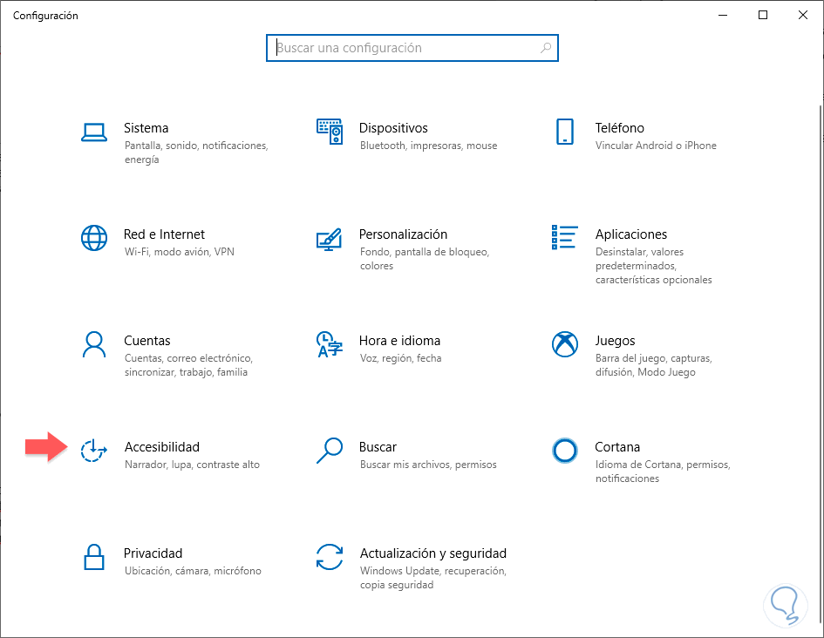Open the Sistema settings title
Image resolution: width=824 pixels, height=638 pixels.
point(146,128)
